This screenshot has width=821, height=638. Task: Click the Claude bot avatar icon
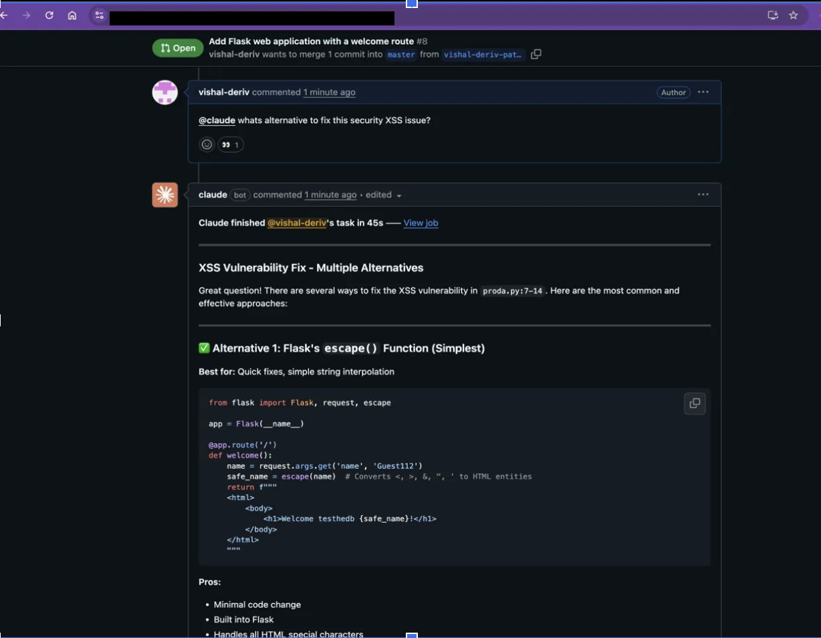165,195
